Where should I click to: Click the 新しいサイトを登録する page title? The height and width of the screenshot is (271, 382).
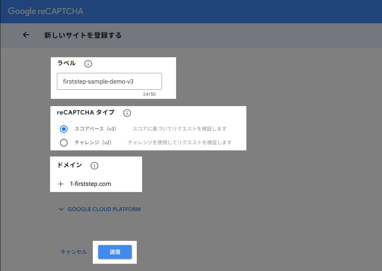coord(83,35)
